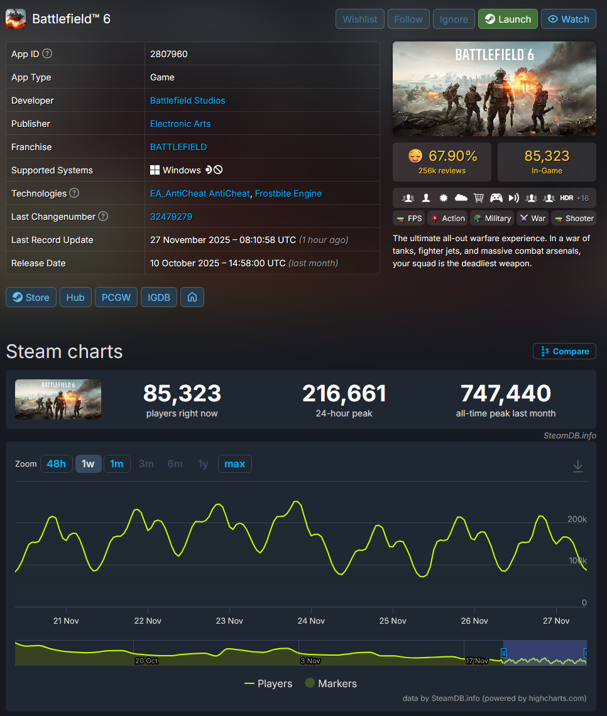
Task: Click the Follow button
Action: point(408,19)
